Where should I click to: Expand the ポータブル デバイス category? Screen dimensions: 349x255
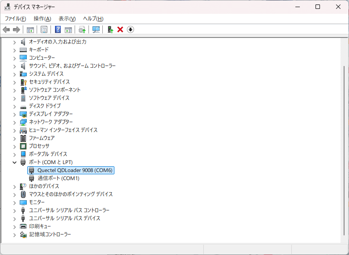(14, 154)
